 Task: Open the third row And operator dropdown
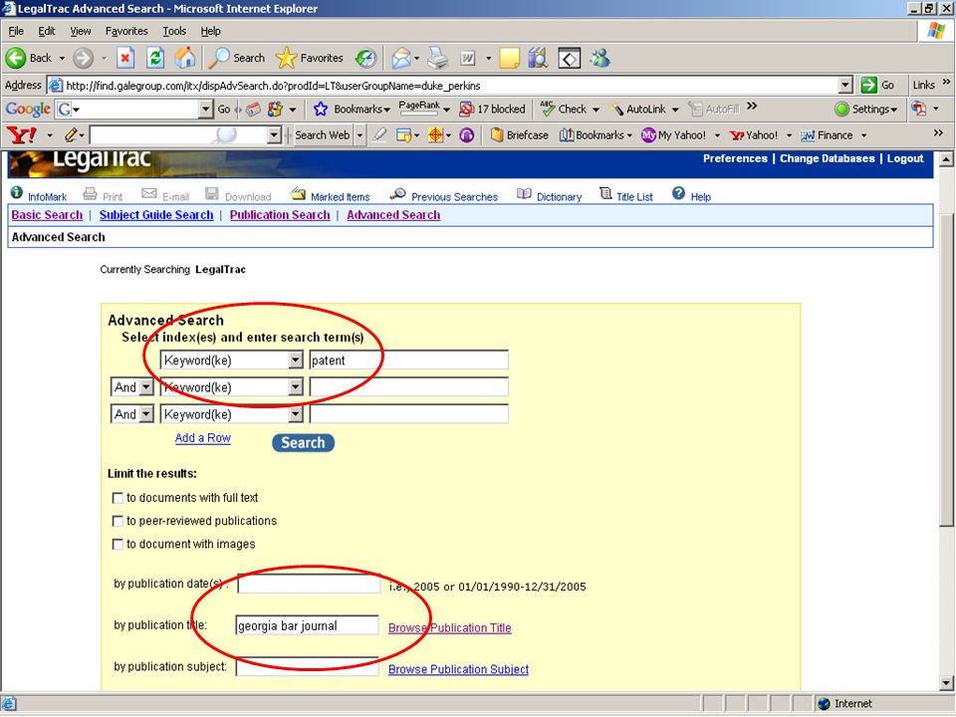tap(146, 414)
